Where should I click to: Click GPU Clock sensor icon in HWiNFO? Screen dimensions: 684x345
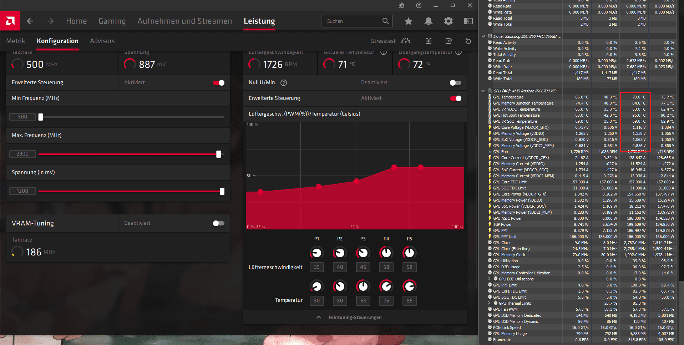pyautogui.click(x=490, y=243)
